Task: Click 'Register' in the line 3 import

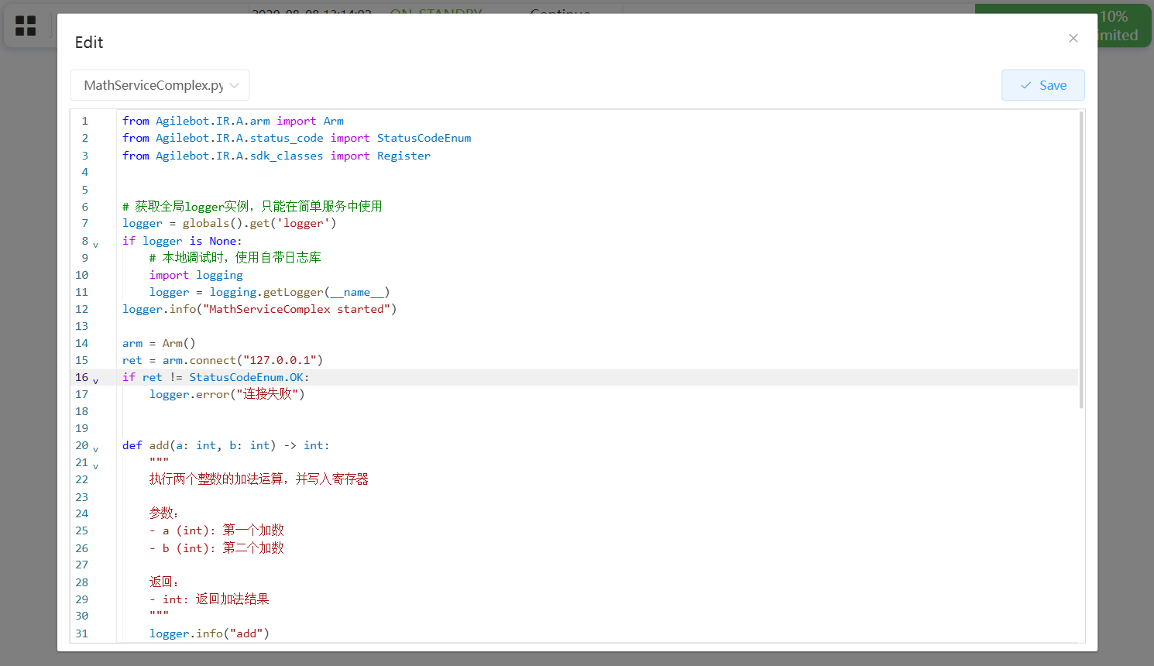Action: click(x=404, y=156)
